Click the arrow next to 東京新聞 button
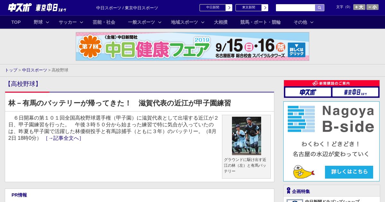Image resolution: width=385 pixels, height=202 pixels. tap(265, 8)
